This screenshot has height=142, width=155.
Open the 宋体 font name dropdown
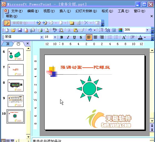(42, 37)
